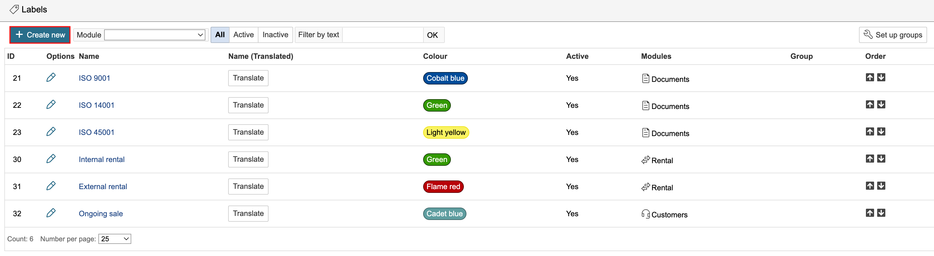Edit the External rental label via pencil icon
This screenshot has height=256, width=934.
[x=51, y=186]
